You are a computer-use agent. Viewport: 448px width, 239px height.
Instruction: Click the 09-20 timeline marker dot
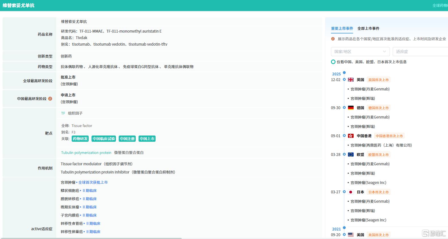pos(344,235)
